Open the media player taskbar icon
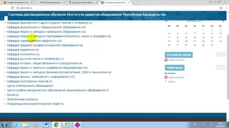 click(35, 125)
